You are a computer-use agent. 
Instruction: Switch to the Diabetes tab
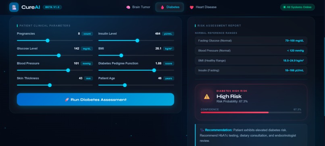169,7
